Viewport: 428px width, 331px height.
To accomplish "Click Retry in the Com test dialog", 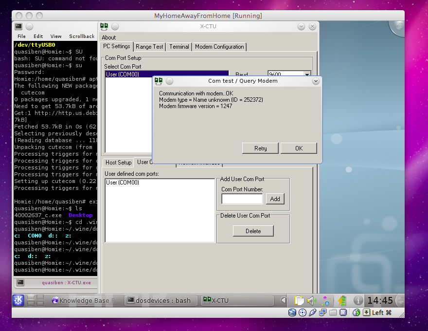I will tap(260, 148).
